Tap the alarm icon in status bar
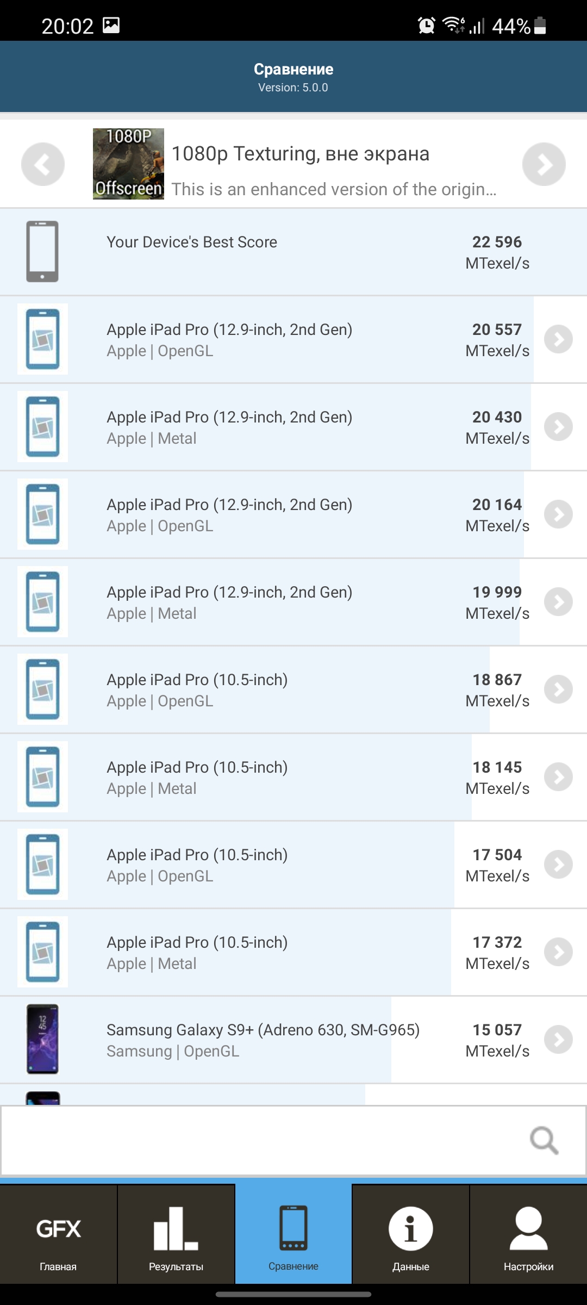Screen dimensions: 587x1305 pyautogui.click(x=426, y=25)
